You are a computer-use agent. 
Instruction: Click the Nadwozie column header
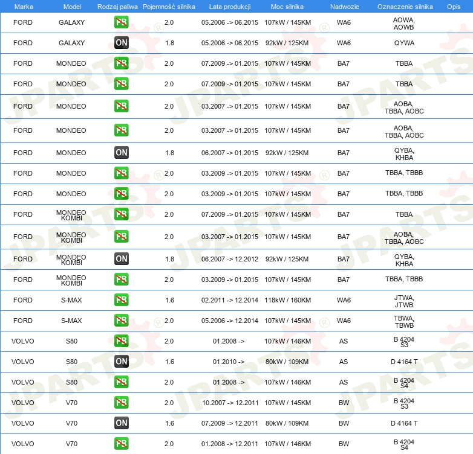coord(345,7)
